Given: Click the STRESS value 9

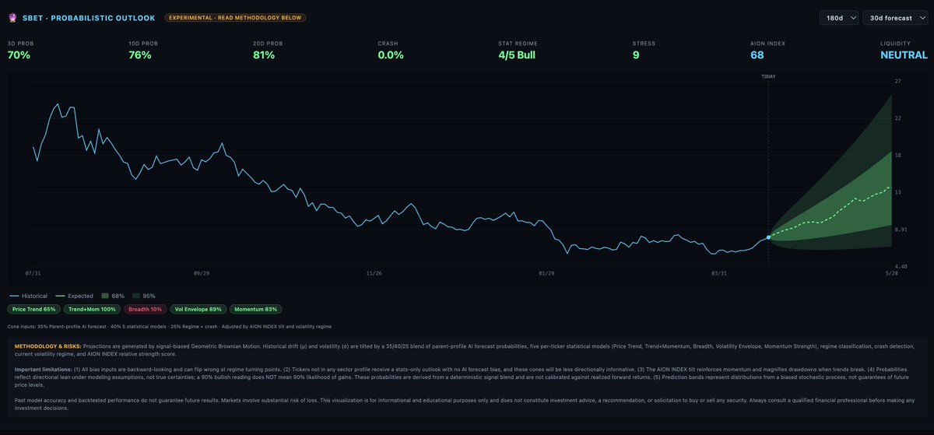Looking at the screenshot, I should 636,55.
